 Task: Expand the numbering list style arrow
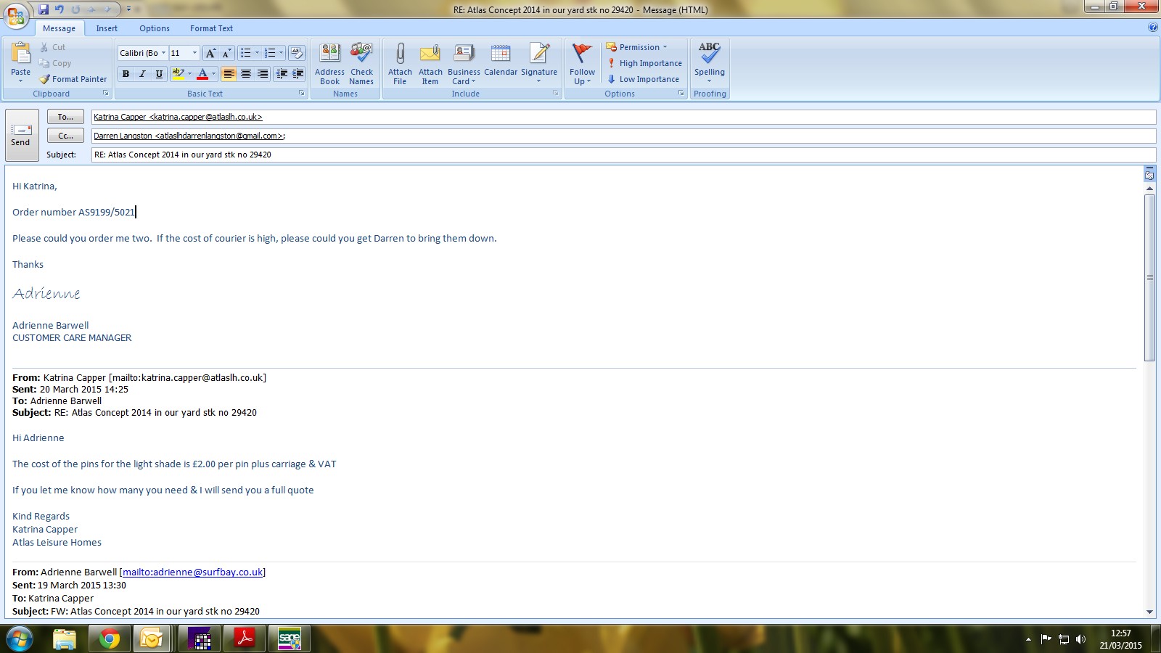281,53
